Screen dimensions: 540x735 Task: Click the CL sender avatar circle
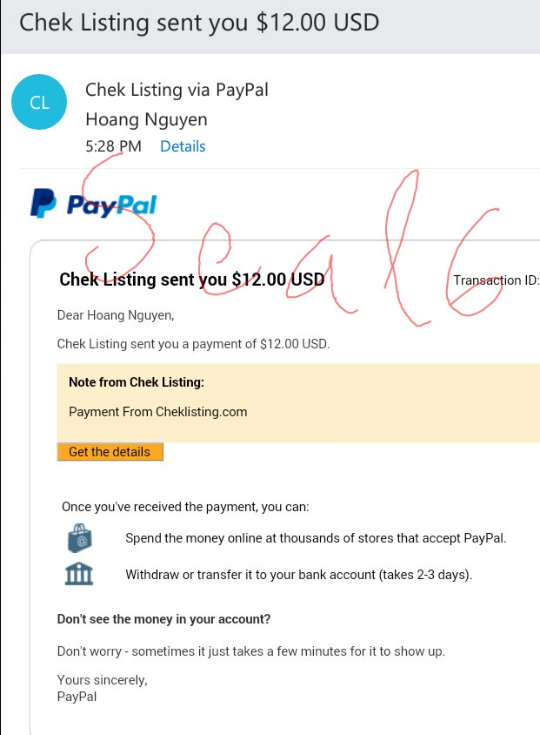click(x=39, y=102)
